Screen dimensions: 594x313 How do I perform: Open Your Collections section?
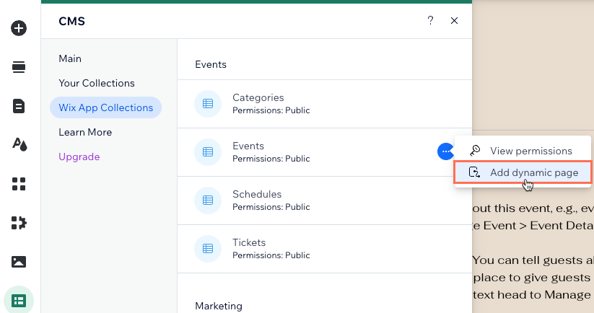point(97,83)
